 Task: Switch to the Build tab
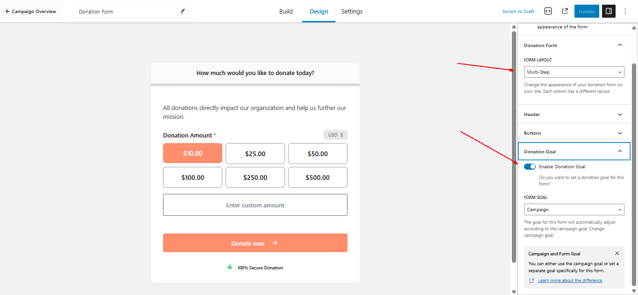pyautogui.click(x=286, y=11)
